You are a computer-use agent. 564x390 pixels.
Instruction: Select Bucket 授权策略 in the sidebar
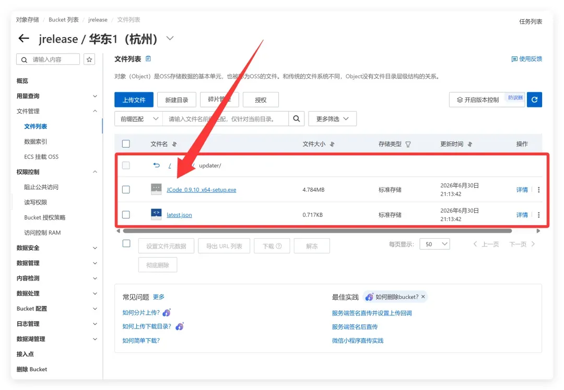tap(44, 217)
